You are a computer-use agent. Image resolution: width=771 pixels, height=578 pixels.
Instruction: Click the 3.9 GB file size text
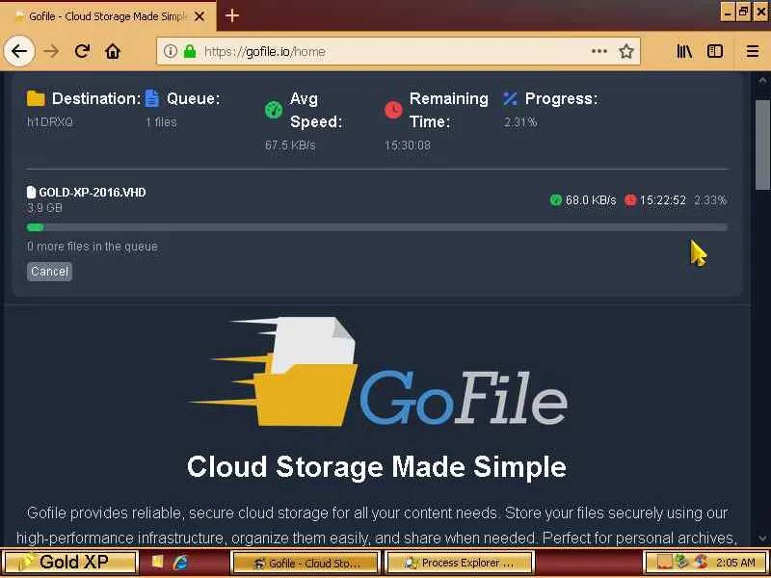pyautogui.click(x=44, y=208)
